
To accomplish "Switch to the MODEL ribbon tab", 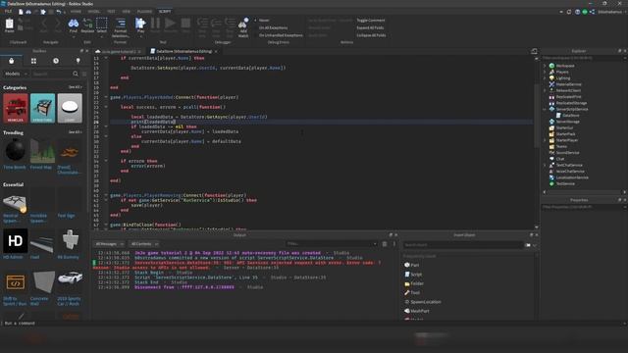I will point(94,12).
